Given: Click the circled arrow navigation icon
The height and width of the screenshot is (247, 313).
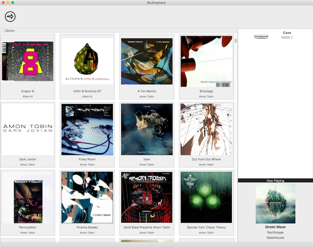Looking at the screenshot, I should [10, 16].
